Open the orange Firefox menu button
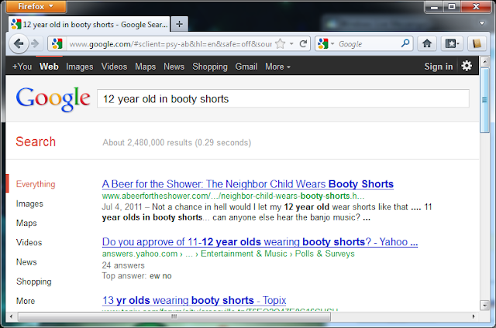This screenshot has width=496, height=328. tap(36, 6)
